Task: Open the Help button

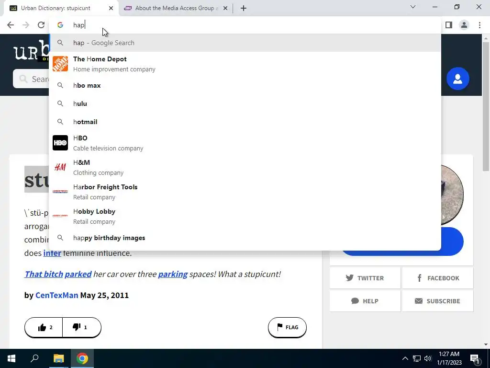Action: (365, 301)
